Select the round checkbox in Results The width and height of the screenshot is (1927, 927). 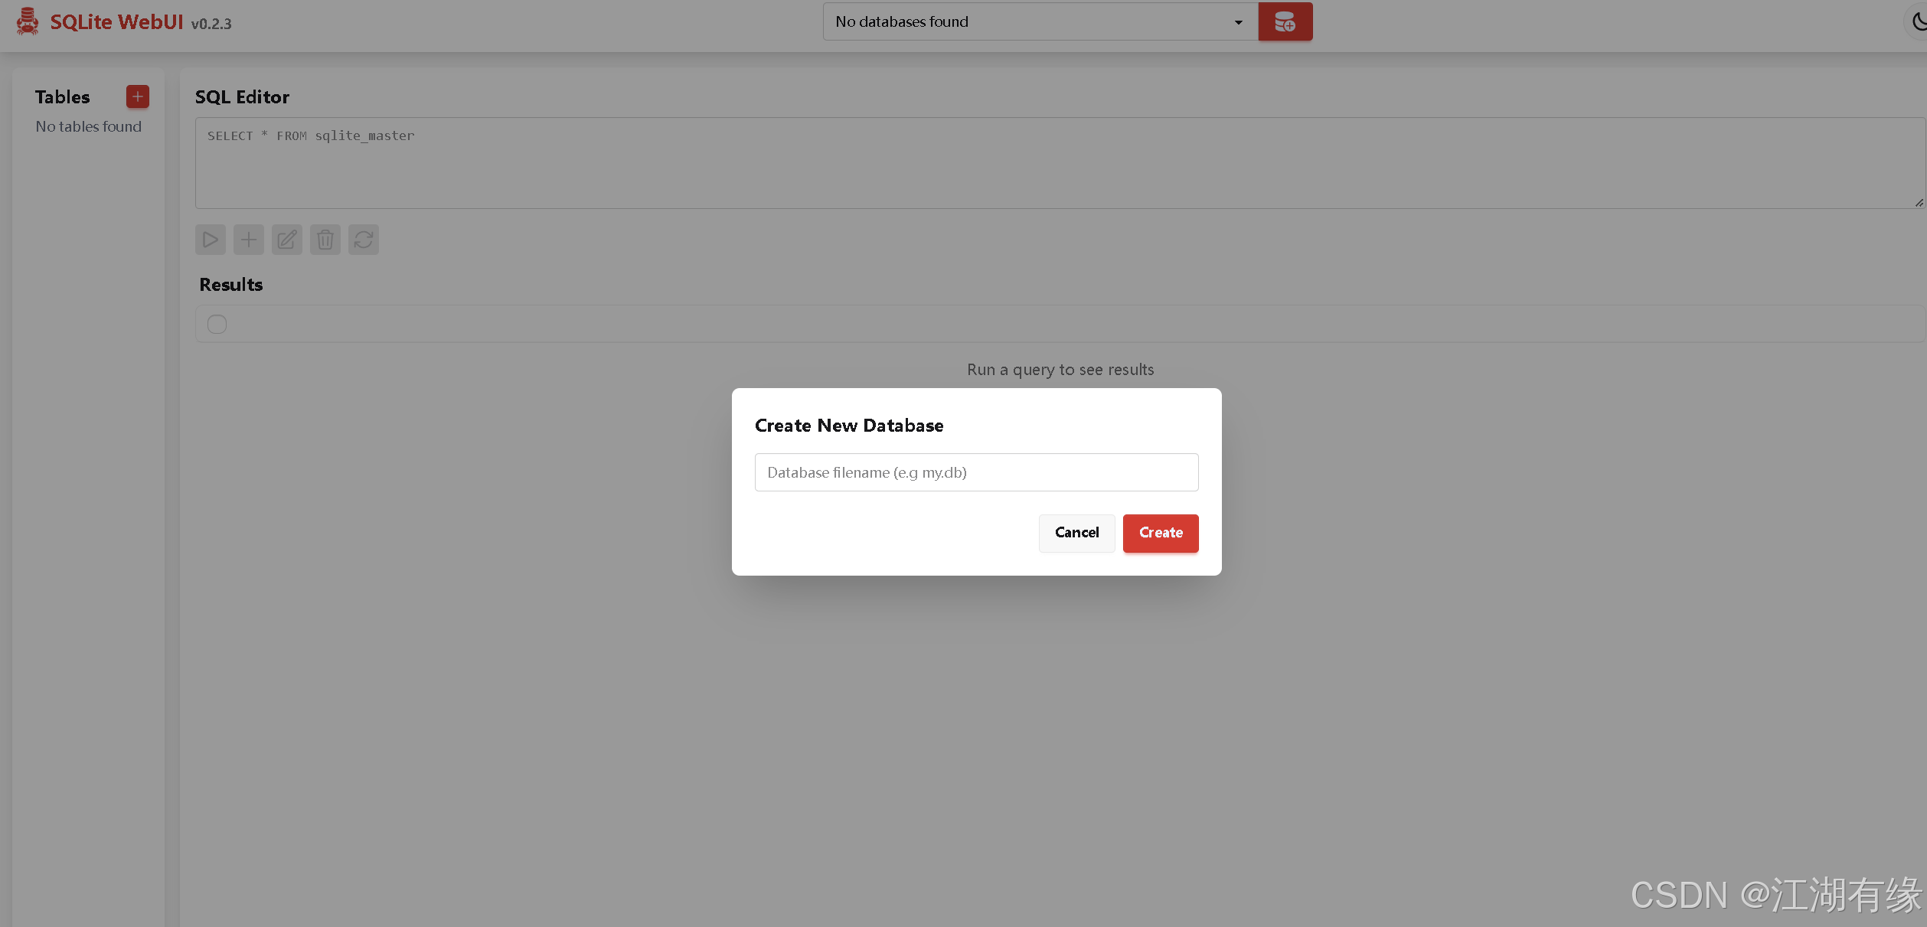[x=217, y=324]
